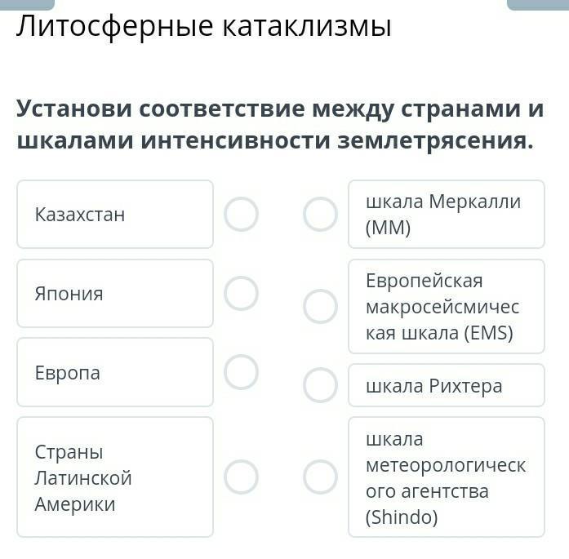Select the circle next to шкала Рихтера
The height and width of the screenshot is (559, 569).
coord(320,385)
